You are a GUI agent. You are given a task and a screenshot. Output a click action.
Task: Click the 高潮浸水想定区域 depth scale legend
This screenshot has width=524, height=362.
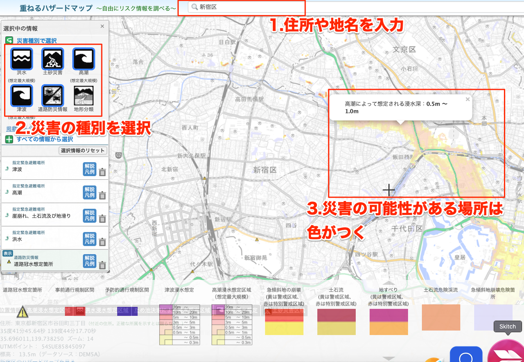[x=232, y=325]
